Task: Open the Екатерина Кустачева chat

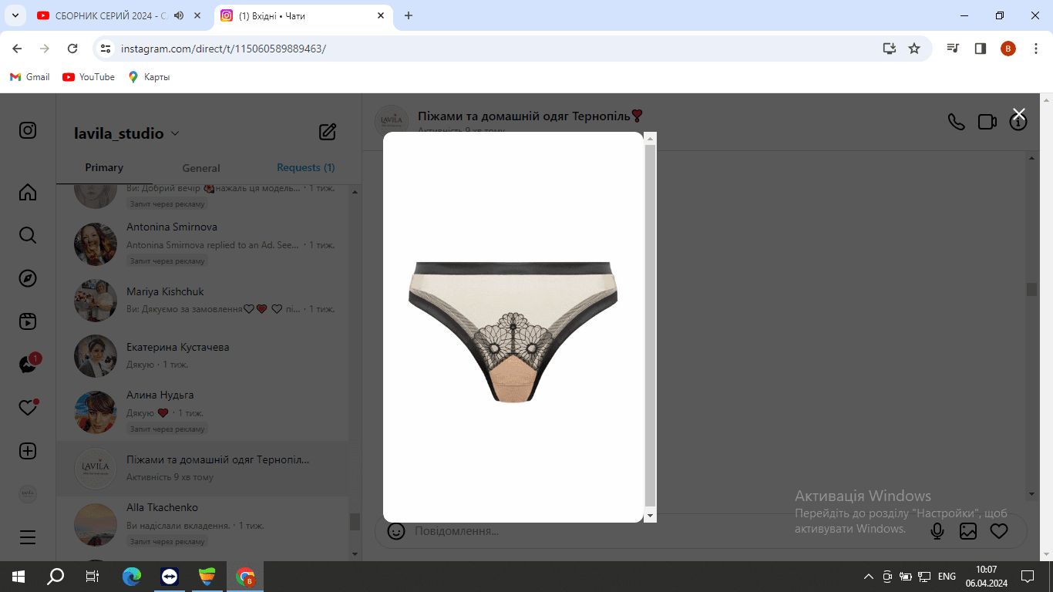Action: (x=203, y=355)
